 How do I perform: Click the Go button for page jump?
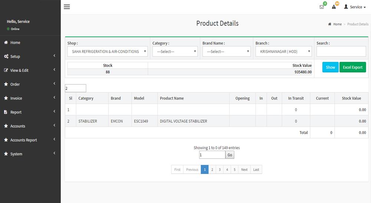pyautogui.click(x=230, y=155)
